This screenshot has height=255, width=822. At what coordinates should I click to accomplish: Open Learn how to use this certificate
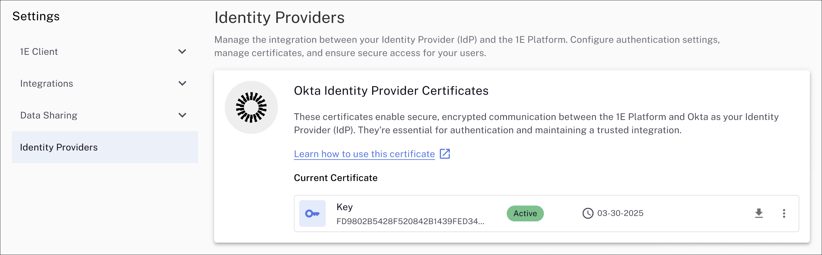364,154
